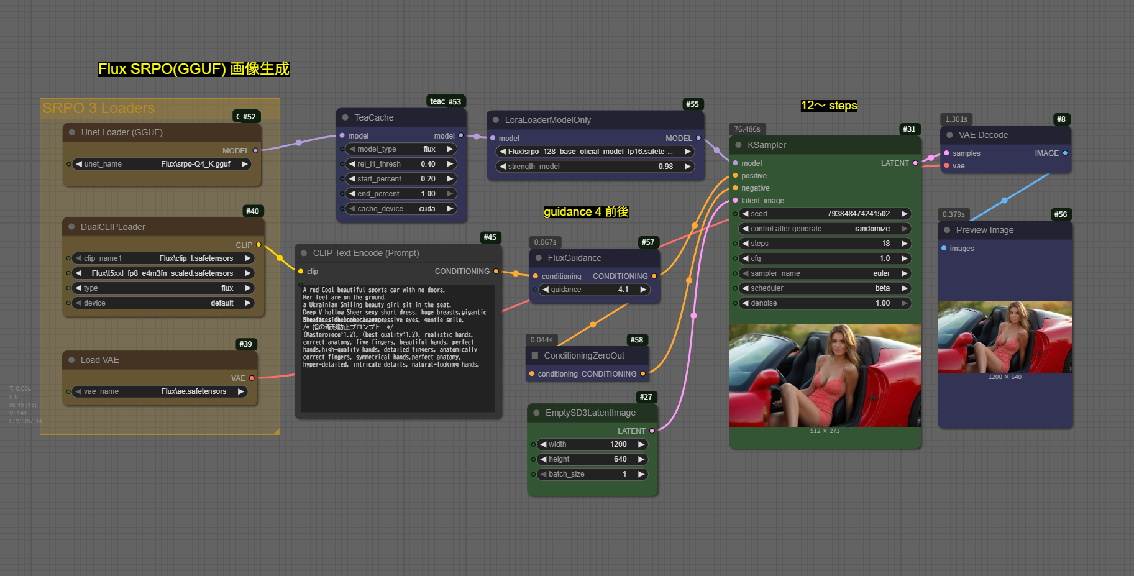The image size is (1134, 576).
Task: Click the SRPO 3 Loaders group title
Action: (x=98, y=108)
